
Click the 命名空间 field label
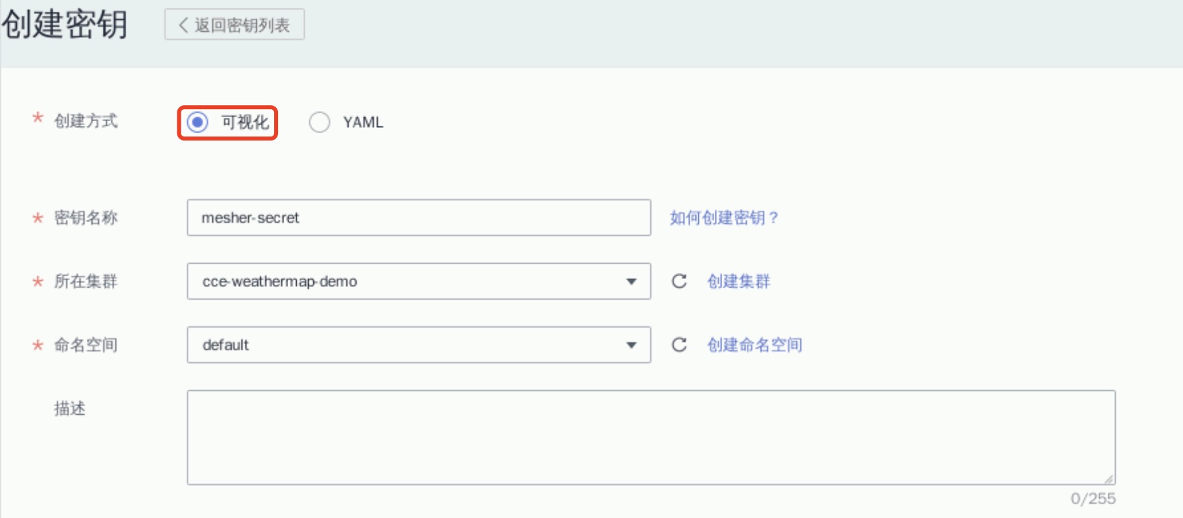click(x=85, y=345)
